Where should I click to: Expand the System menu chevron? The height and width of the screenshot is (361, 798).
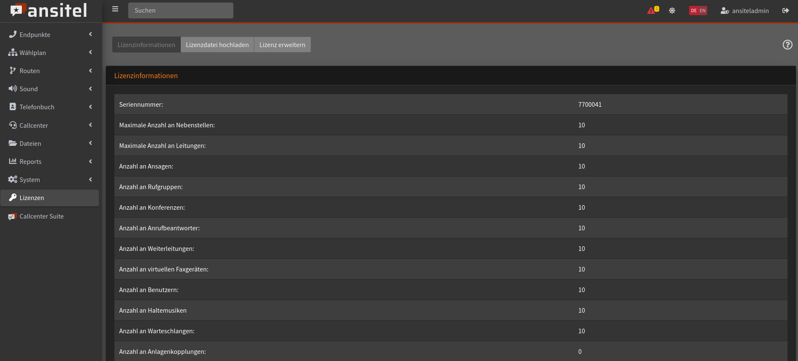(x=90, y=179)
